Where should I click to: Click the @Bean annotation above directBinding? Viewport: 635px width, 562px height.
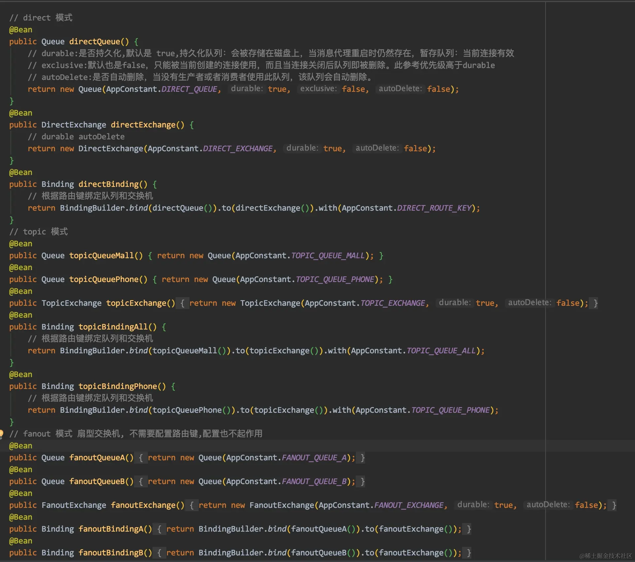20,172
